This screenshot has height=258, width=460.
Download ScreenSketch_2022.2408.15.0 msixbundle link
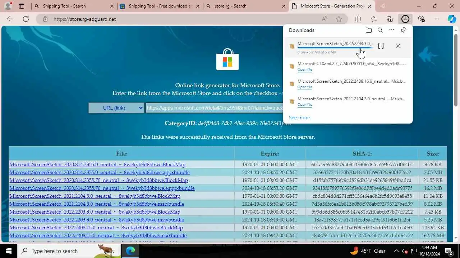click(x=98, y=235)
